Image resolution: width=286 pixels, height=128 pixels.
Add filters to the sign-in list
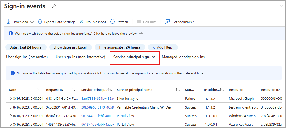coord(163,47)
